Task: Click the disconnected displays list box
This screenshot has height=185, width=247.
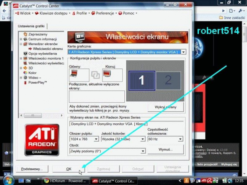Action: (97, 96)
